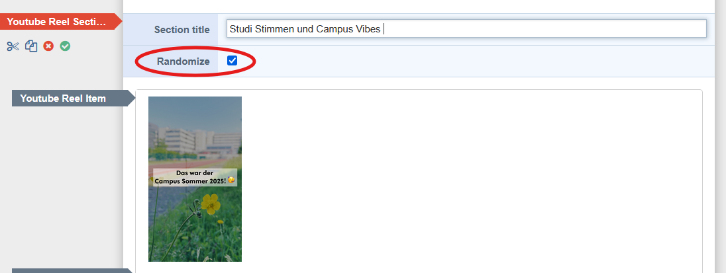Screen dimensions: 726x273
Task: Click the yellow flower in the thumbnail
Action: (211, 203)
